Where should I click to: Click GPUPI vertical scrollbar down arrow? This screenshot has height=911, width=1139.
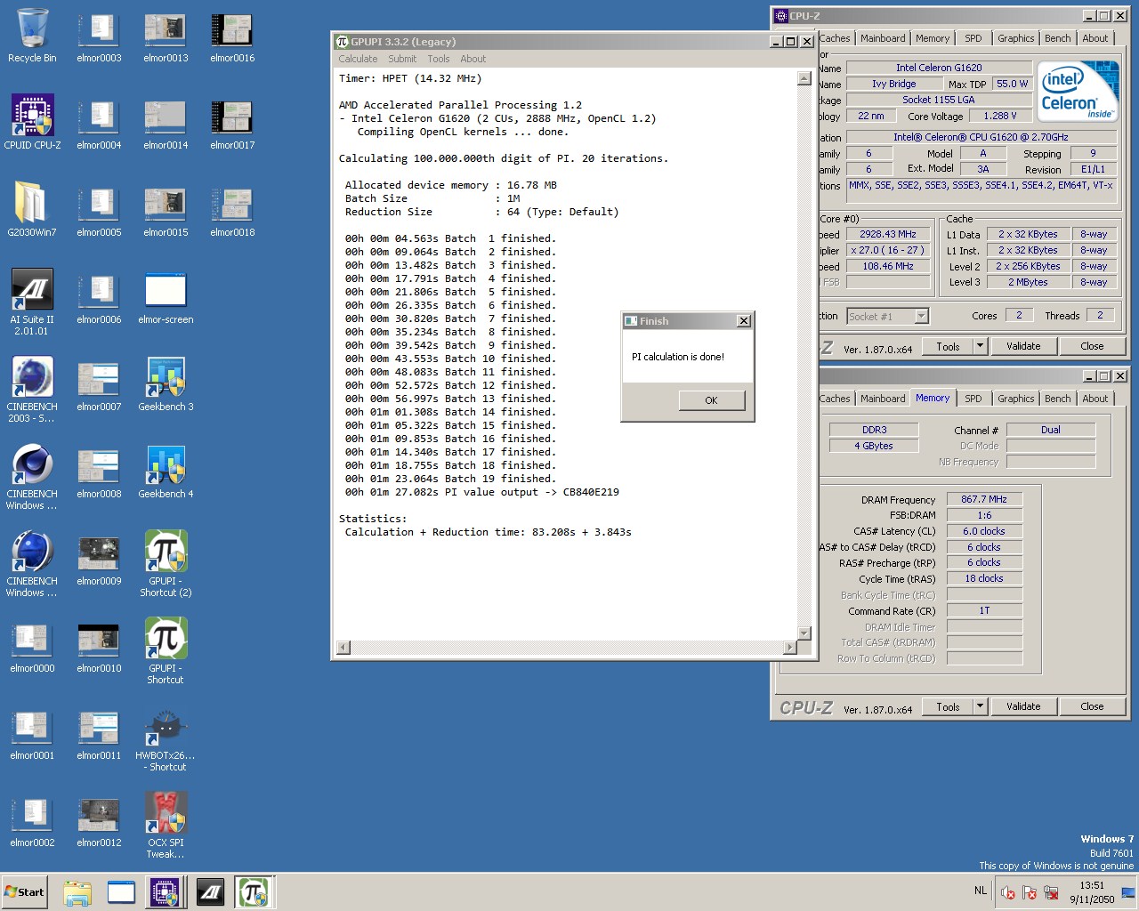pyautogui.click(x=804, y=633)
